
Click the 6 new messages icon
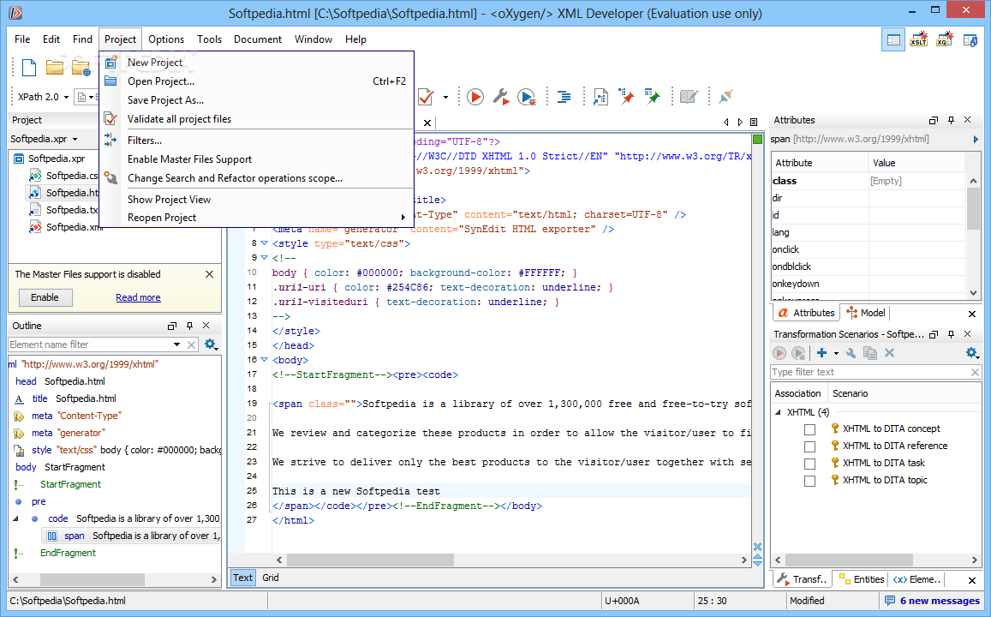point(890,601)
